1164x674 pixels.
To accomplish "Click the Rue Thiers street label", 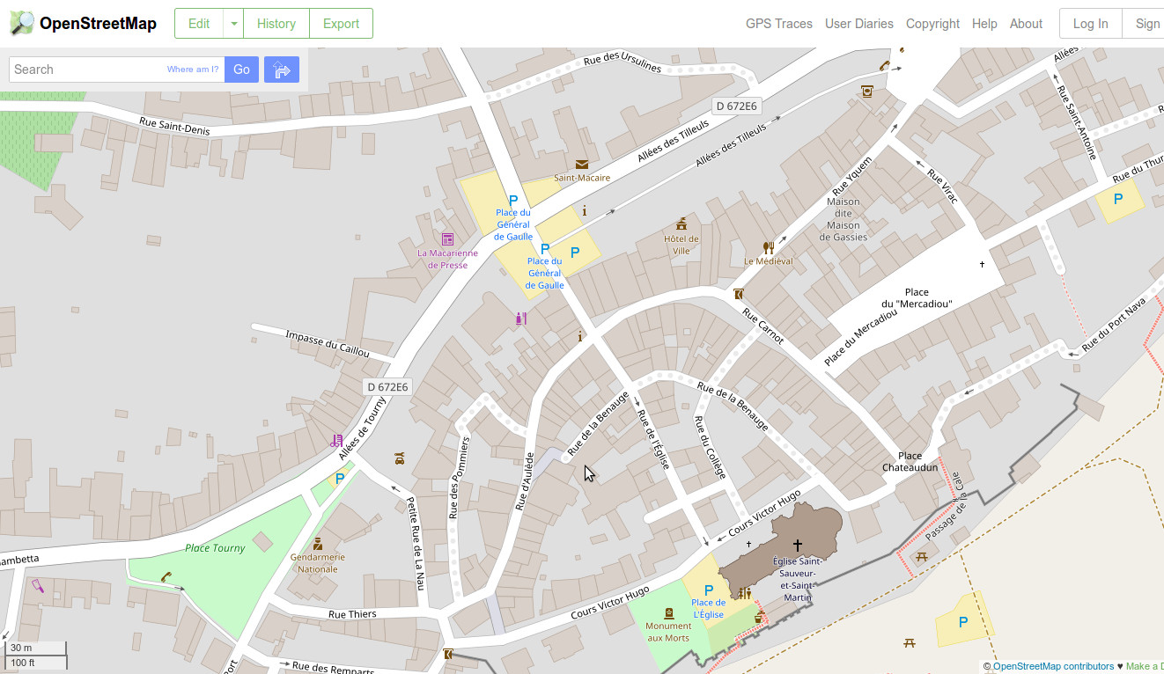I will tap(352, 614).
